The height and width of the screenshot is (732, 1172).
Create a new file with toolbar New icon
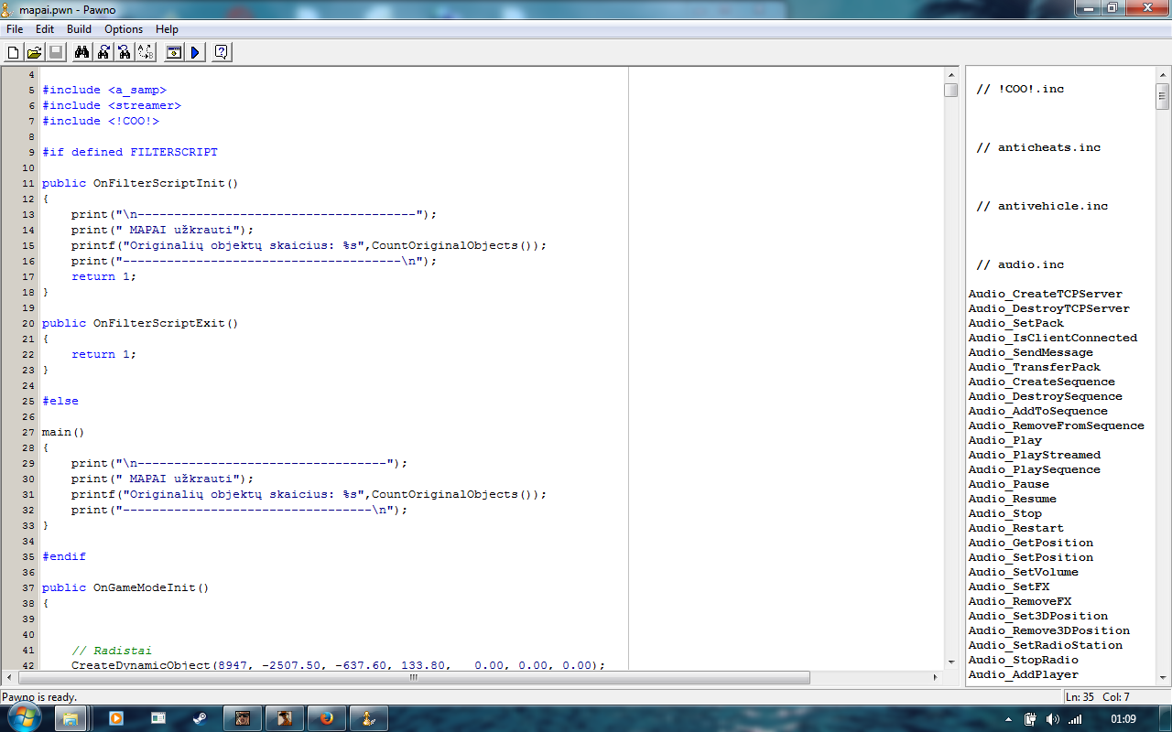(x=13, y=52)
